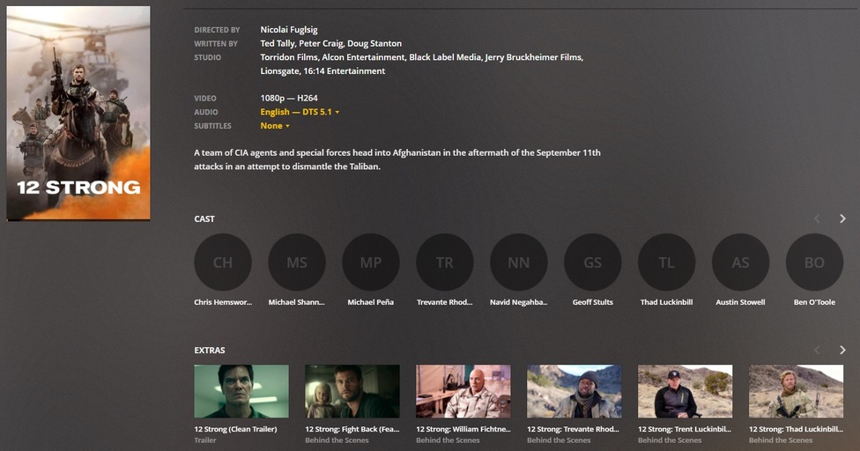This screenshot has width=860, height=451.
Task: Select the AS avatar for Austin Stowell
Action: [740, 262]
